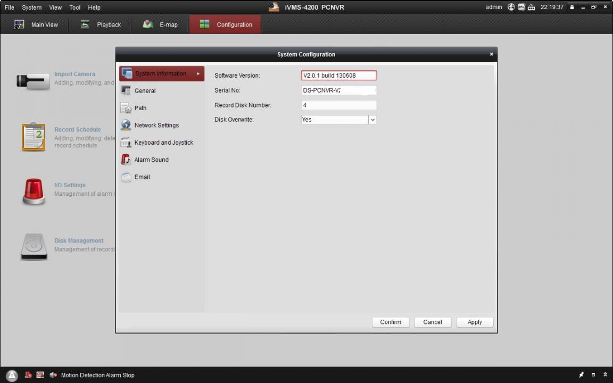Toggle the alarm pop-up image icon
The width and height of the screenshot is (613, 383).
coord(40,375)
